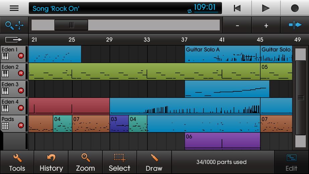Click the loop range arrow icon

14,39
